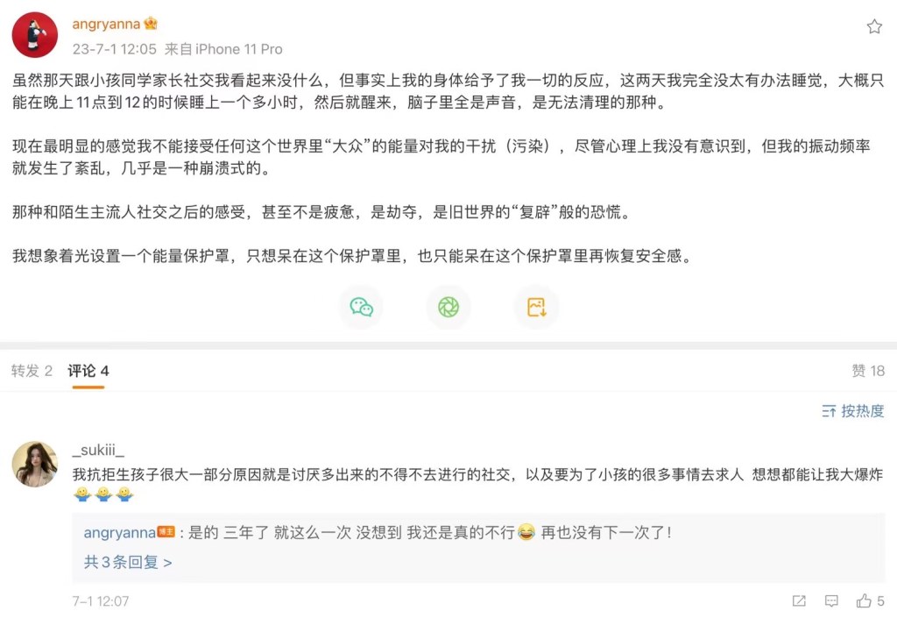Open angryanna's profile avatar
Image resolution: width=897 pixels, height=618 pixels.
(x=35, y=35)
